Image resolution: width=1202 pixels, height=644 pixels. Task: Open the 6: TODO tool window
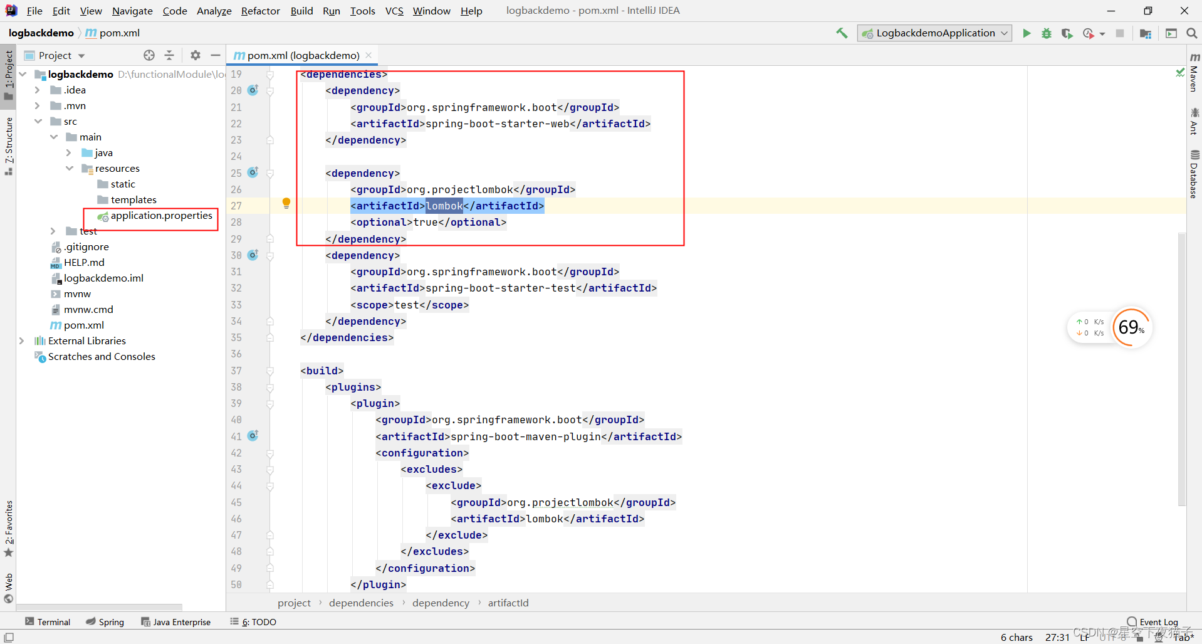coord(253,621)
